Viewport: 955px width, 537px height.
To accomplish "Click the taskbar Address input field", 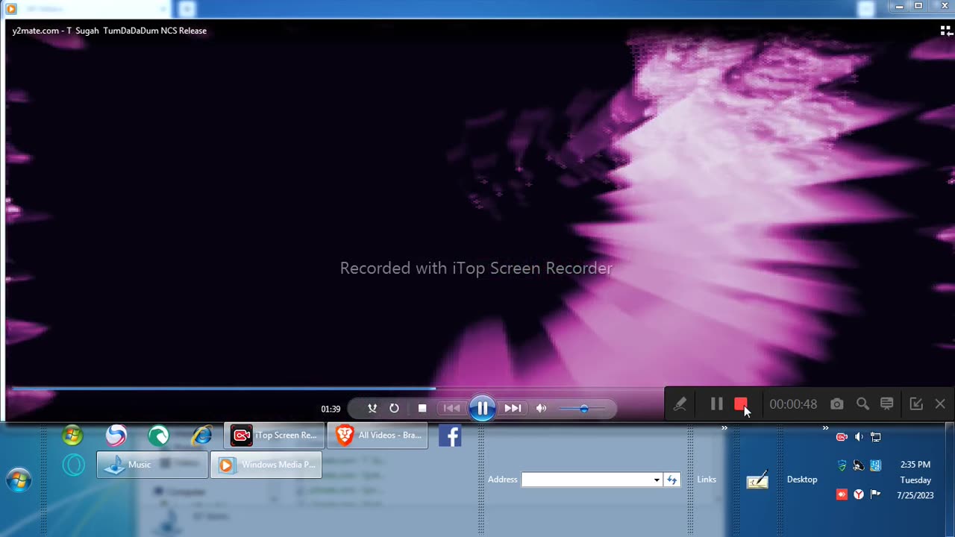I will [x=586, y=480].
